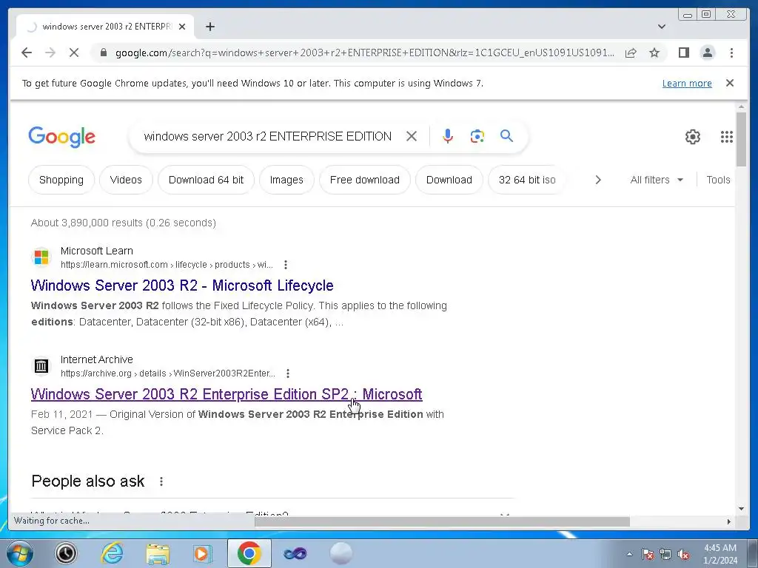Screen dimensions: 758x568
Task: Click the scroll down arrow
Action: click(741, 509)
